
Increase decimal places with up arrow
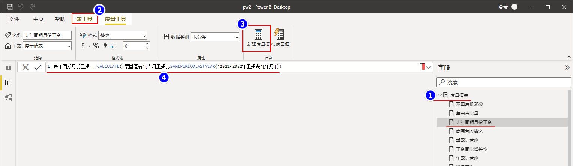[147, 44]
